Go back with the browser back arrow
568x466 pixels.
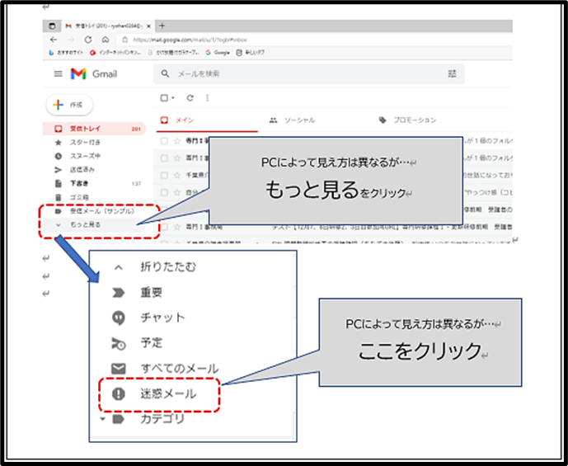[54, 40]
